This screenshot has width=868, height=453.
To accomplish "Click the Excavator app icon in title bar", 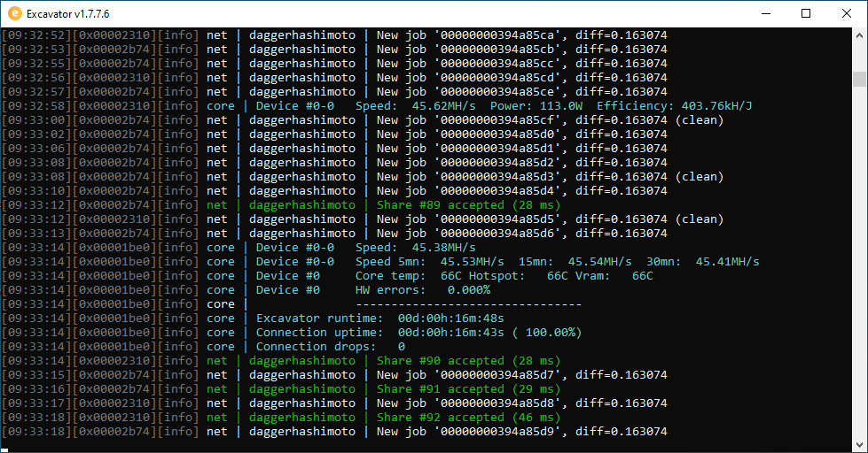I will pyautogui.click(x=13, y=13).
